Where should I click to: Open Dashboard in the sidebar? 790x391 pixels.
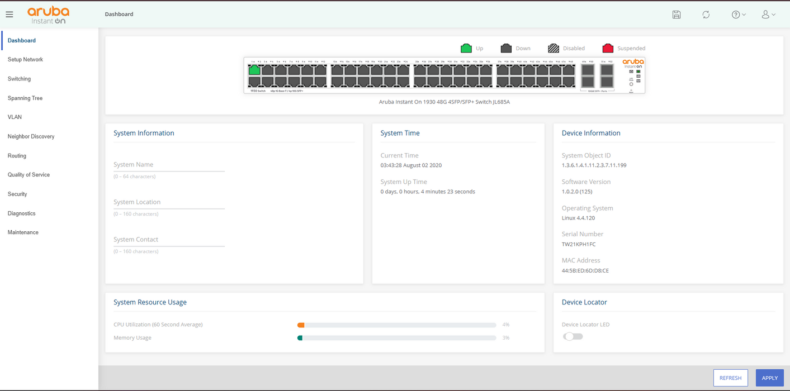tap(22, 41)
